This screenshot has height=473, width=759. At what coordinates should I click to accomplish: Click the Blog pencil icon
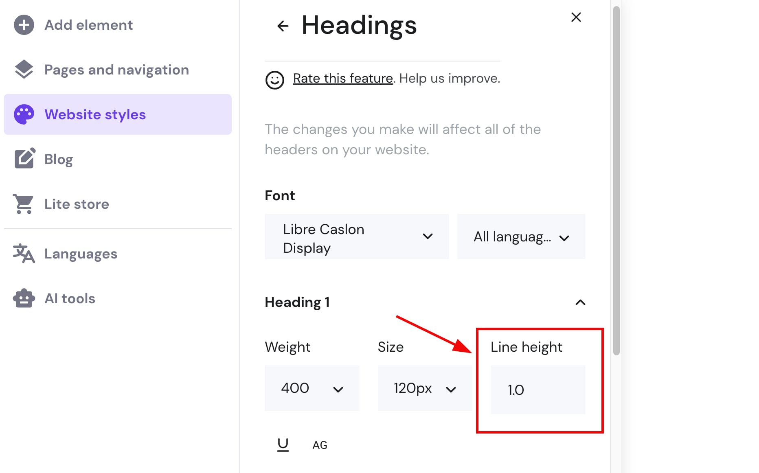click(24, 159)
